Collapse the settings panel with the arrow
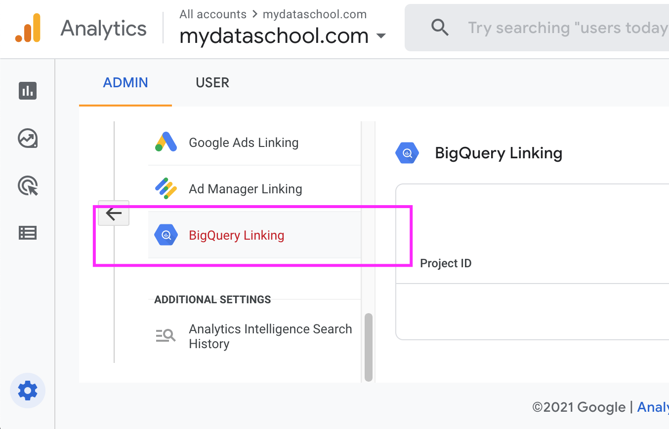Screen dimensions: 669x429 113,213
